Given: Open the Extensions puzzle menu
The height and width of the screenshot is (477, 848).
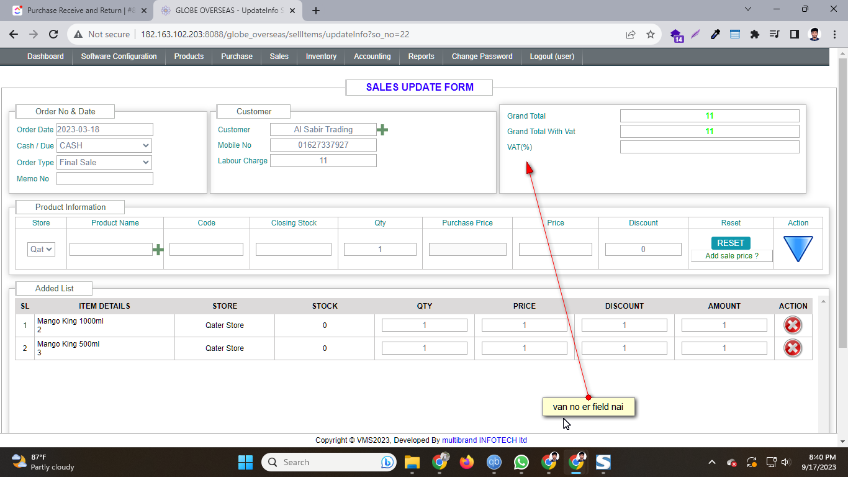Looking at the screenshot, I should 755,35.
